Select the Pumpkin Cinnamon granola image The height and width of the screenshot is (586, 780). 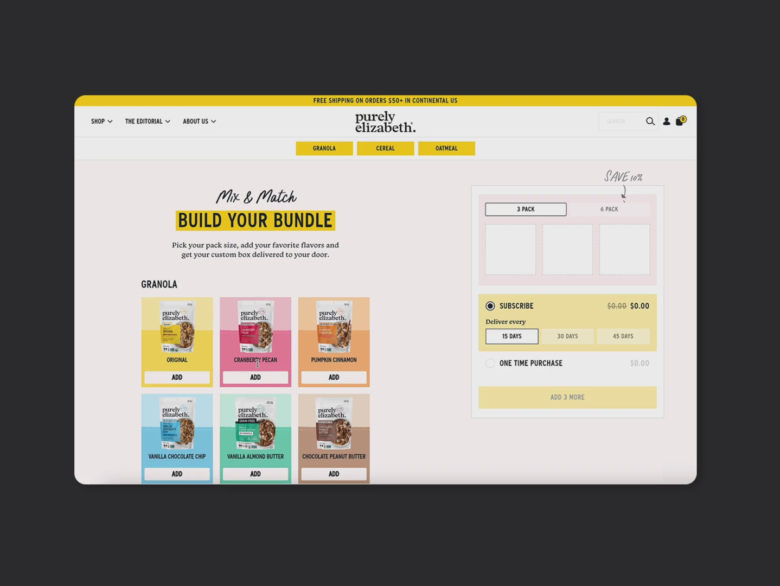point(334,327)
